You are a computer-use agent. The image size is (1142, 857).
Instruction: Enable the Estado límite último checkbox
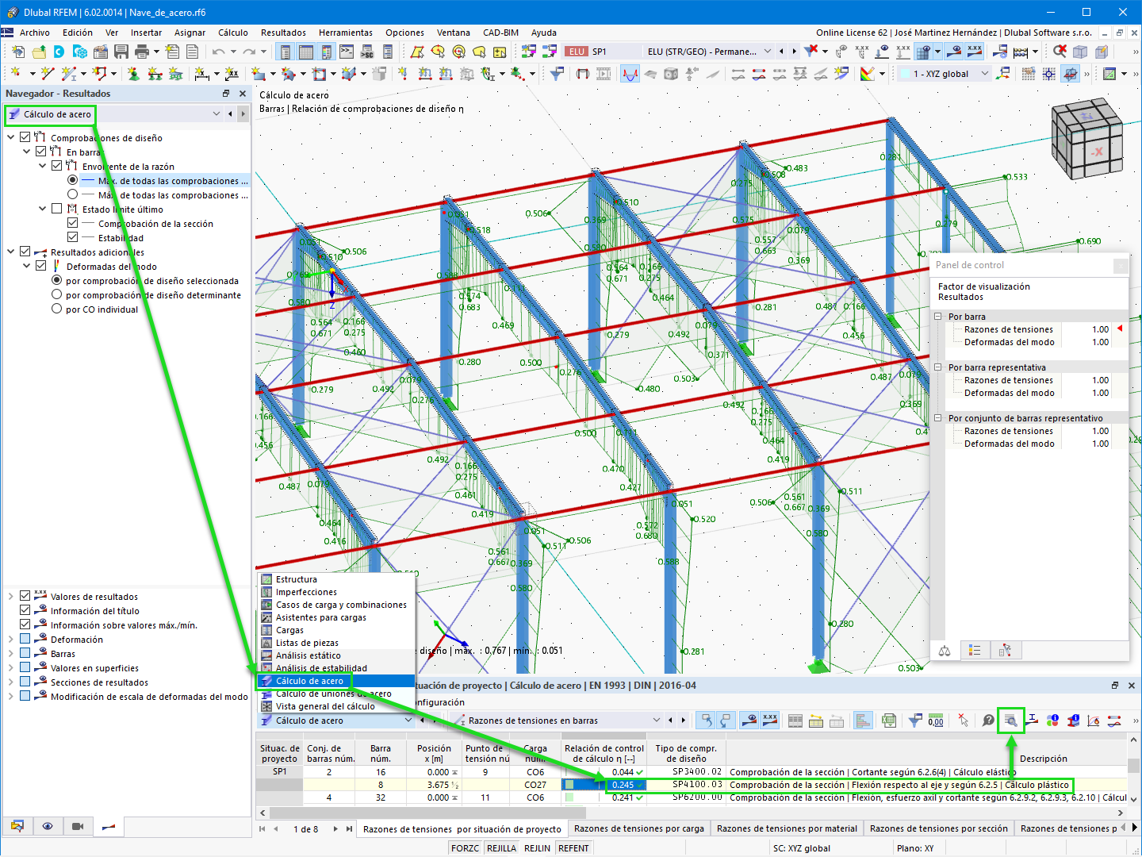pos(56,209)
